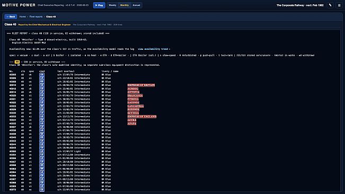Select the Monthly reporting period
This screenshot has height=194, width=345.
[x=125, y=5]
